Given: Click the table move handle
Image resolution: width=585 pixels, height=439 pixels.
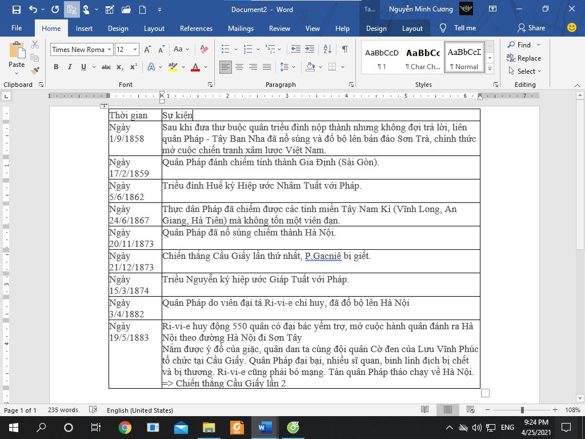Looking at the screenshot, I should point(104,106).
